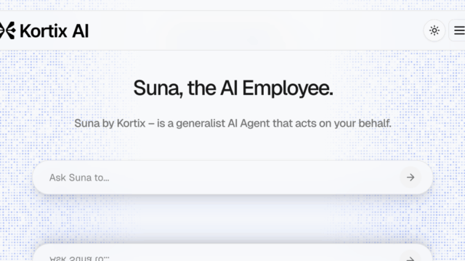Viewport: 465px width, 261px height.
Task: Click the shadow gap between the two prompt boxes
Action: pos(232,219)
